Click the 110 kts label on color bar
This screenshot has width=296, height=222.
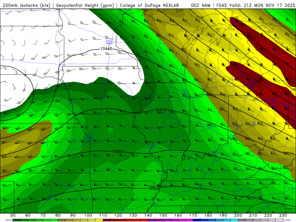tap(103, 215)
